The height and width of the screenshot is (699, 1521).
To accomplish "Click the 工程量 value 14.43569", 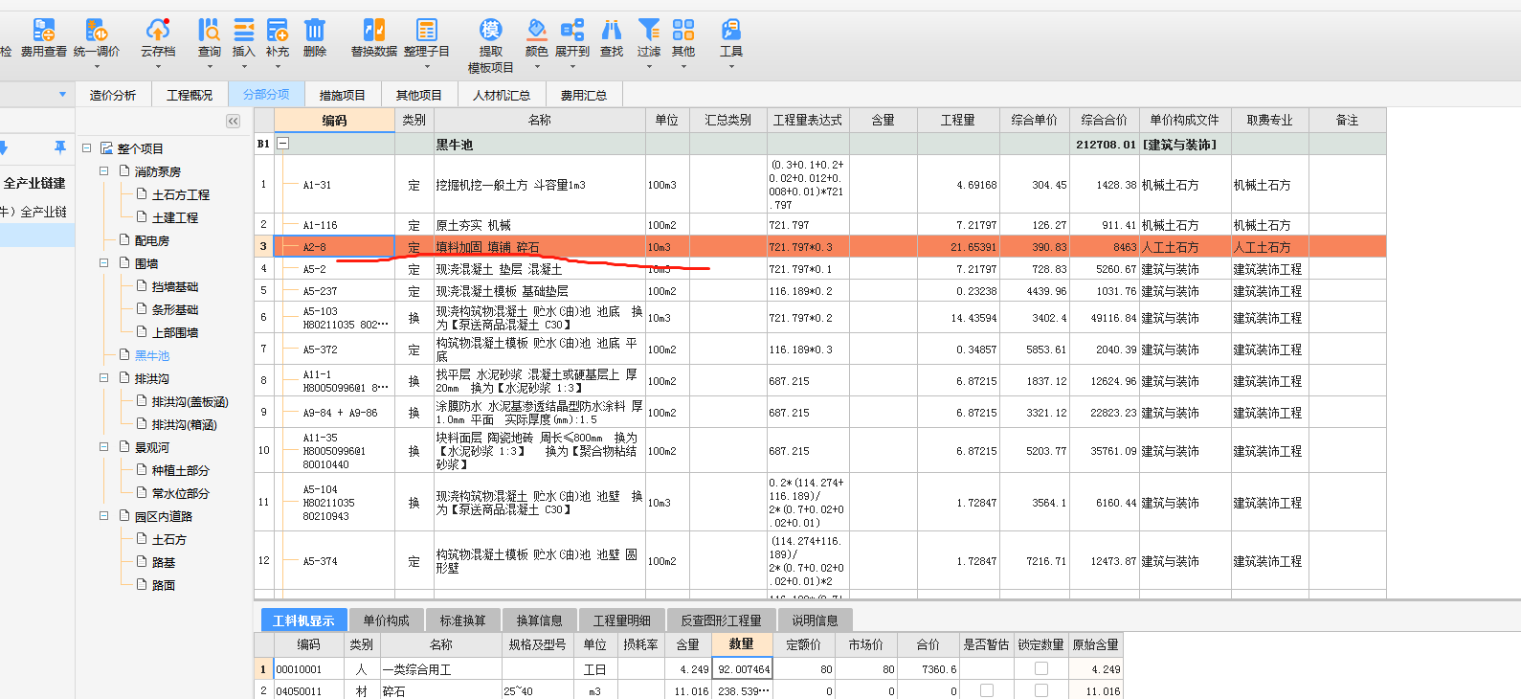I will click(958, 318).
